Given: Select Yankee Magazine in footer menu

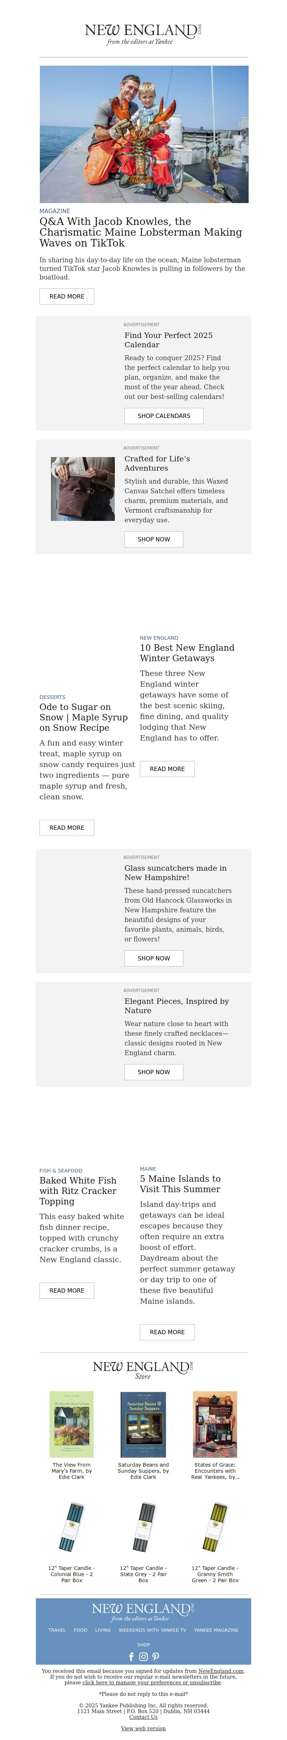Looking at the screenshot, I should (216, 1630).
